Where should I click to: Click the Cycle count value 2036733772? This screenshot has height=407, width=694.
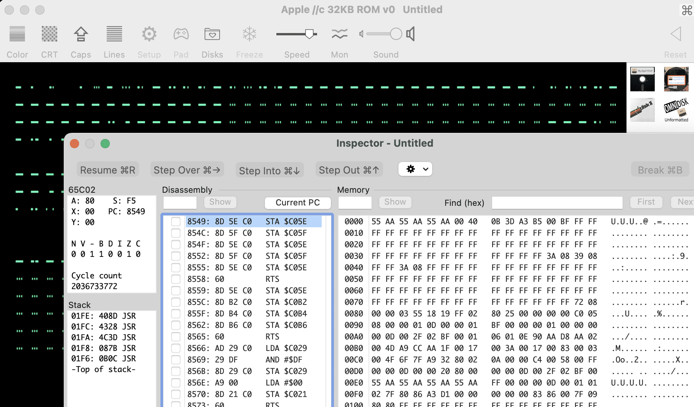click(x=94, y=286)
